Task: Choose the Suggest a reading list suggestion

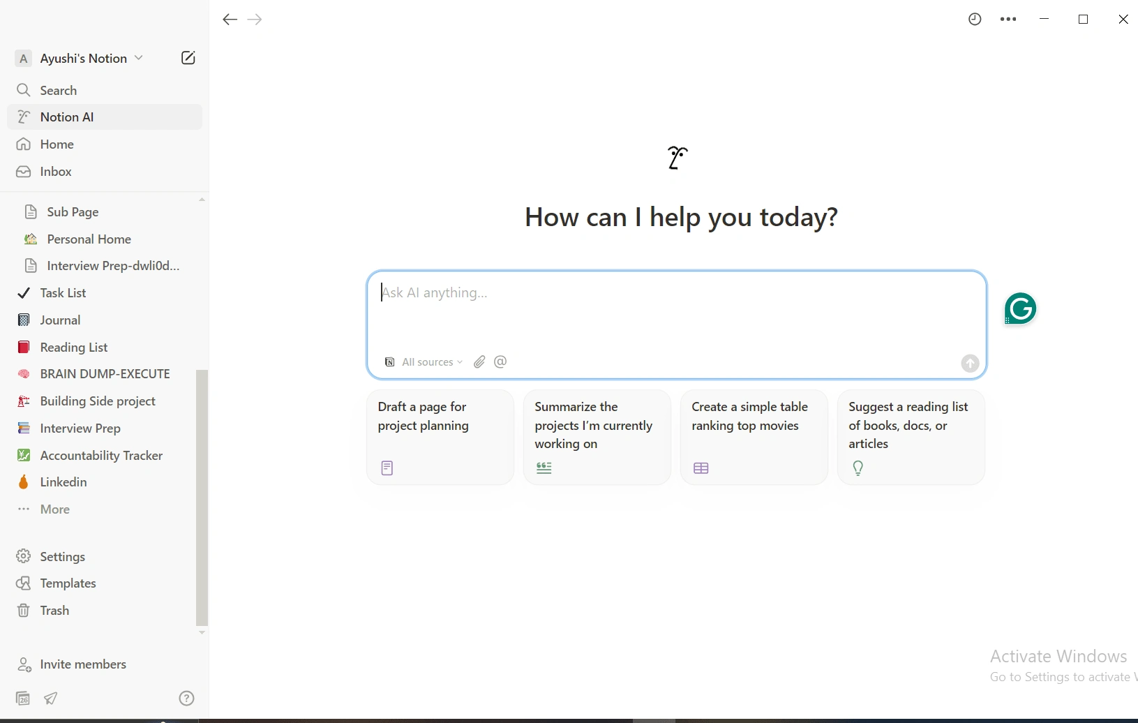Action: (x=911, y=437)
